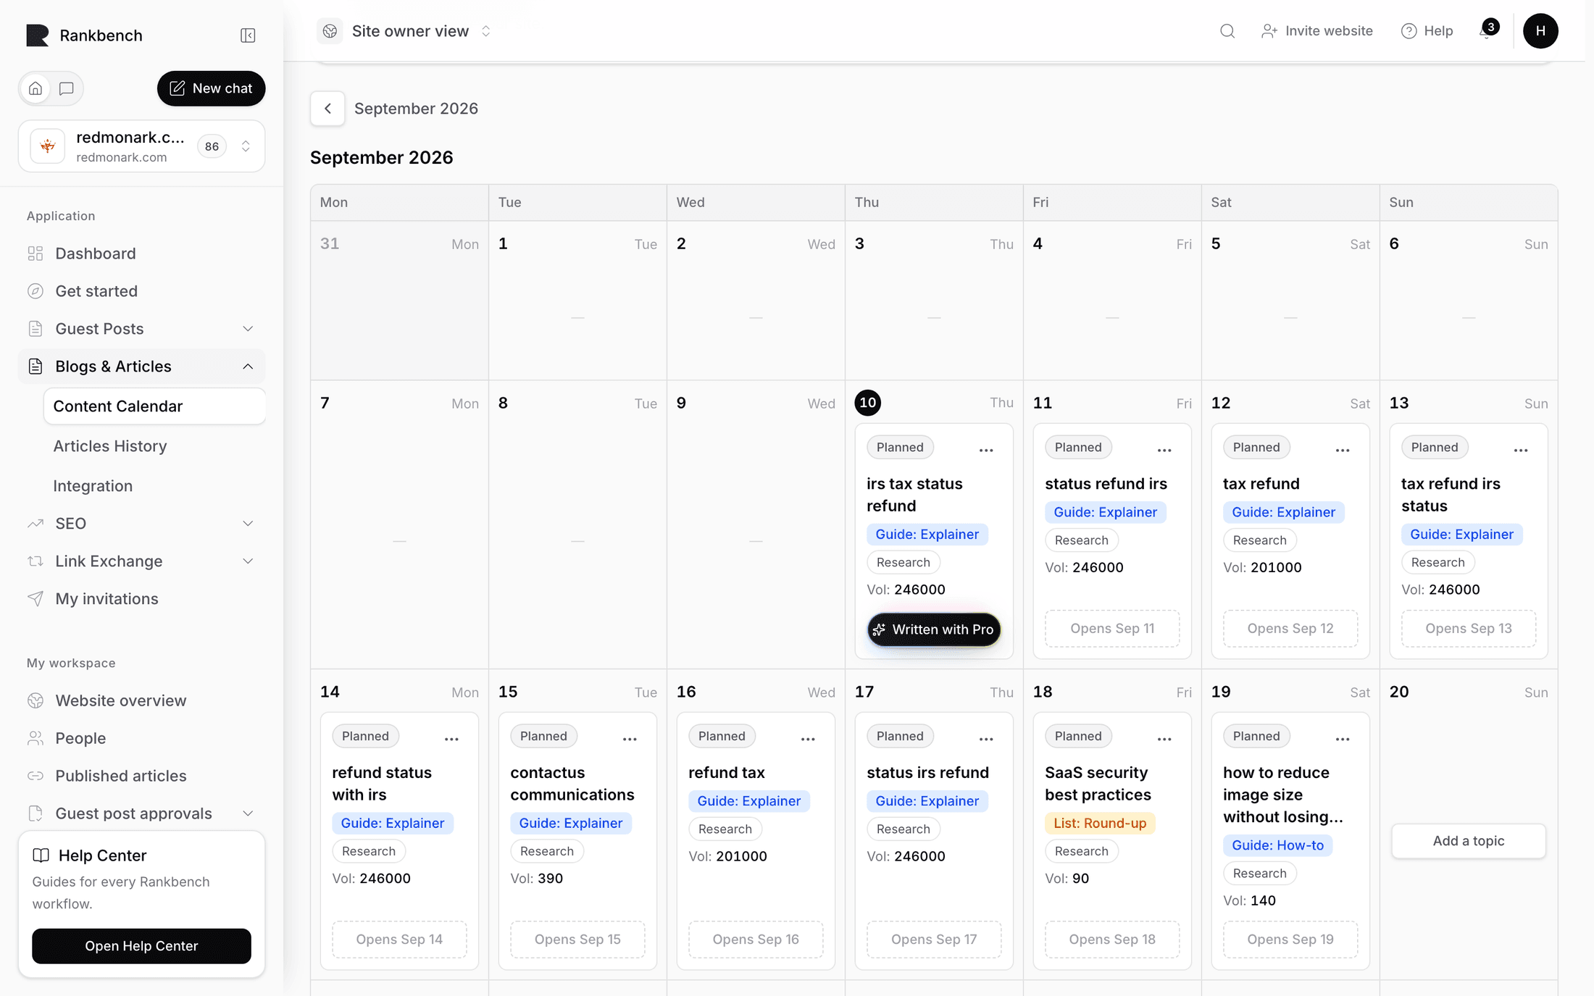Click the search magnifier icon

(x=1227, y=31)
